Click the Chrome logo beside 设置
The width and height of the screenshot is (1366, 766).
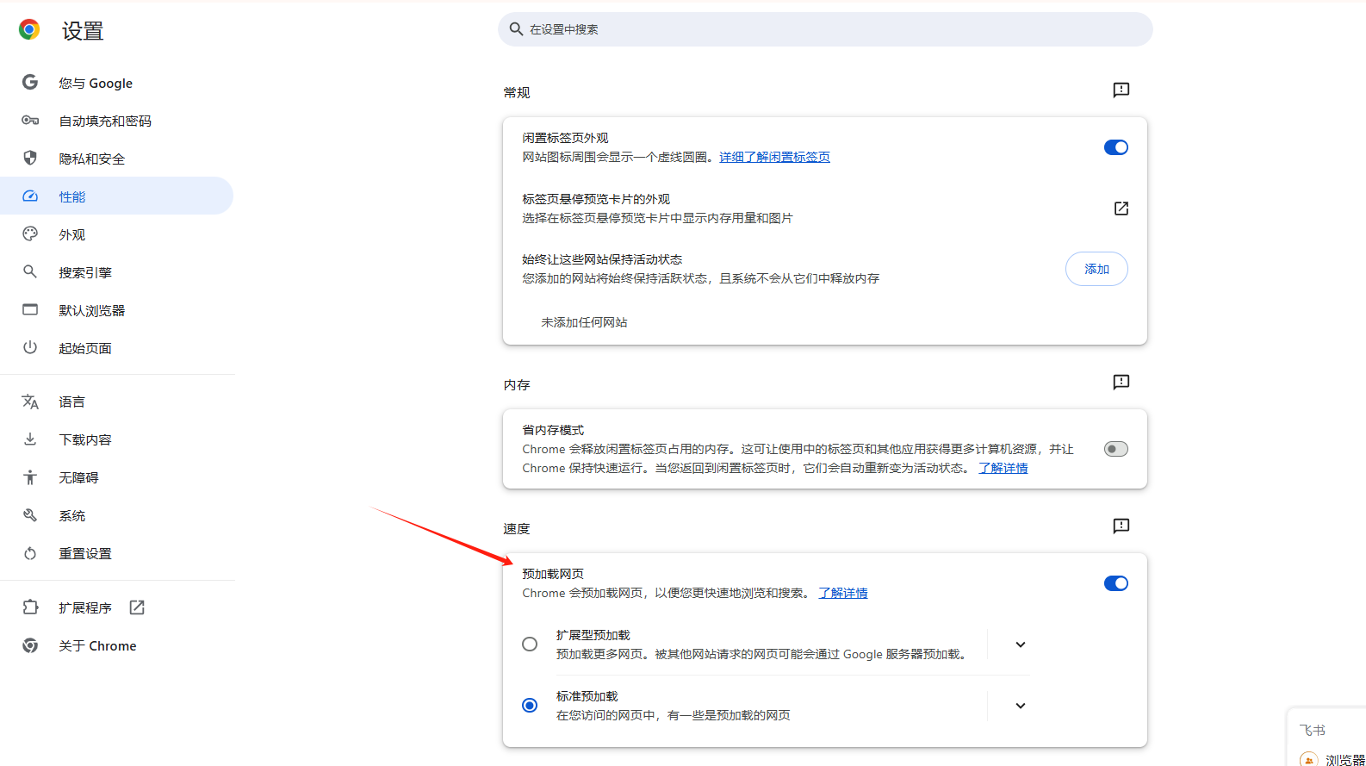pyautogui.click(x=29, y=30)
